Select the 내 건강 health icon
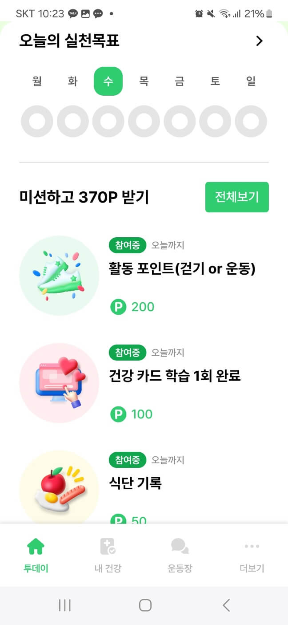Viewport: 288px width, 625px height. point(108,546)
